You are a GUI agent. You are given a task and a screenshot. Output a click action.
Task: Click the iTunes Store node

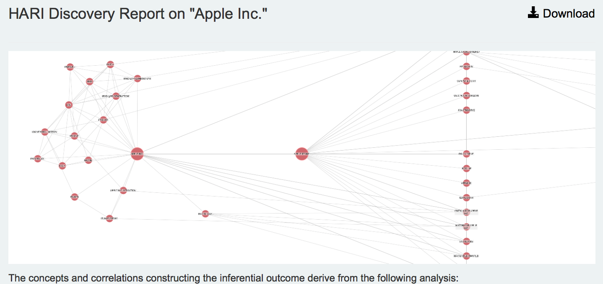[x=109, y=218]
